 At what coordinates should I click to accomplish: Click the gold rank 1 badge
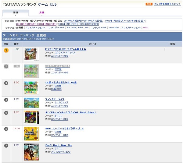pyautogui.click(x=6, y=50)
